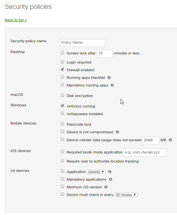
Task: Uncheck the Firewall enabled checkbox
Action: click(x=62, y=69)
